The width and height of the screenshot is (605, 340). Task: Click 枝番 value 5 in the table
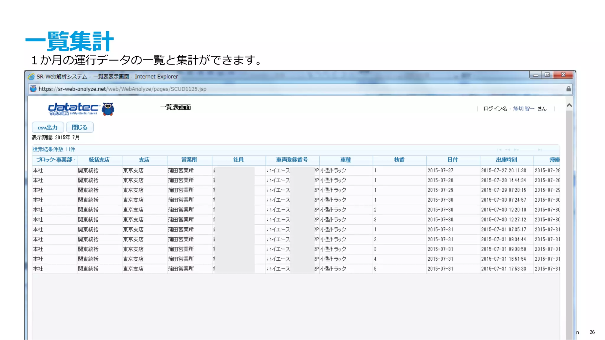(x=375, y=269)
